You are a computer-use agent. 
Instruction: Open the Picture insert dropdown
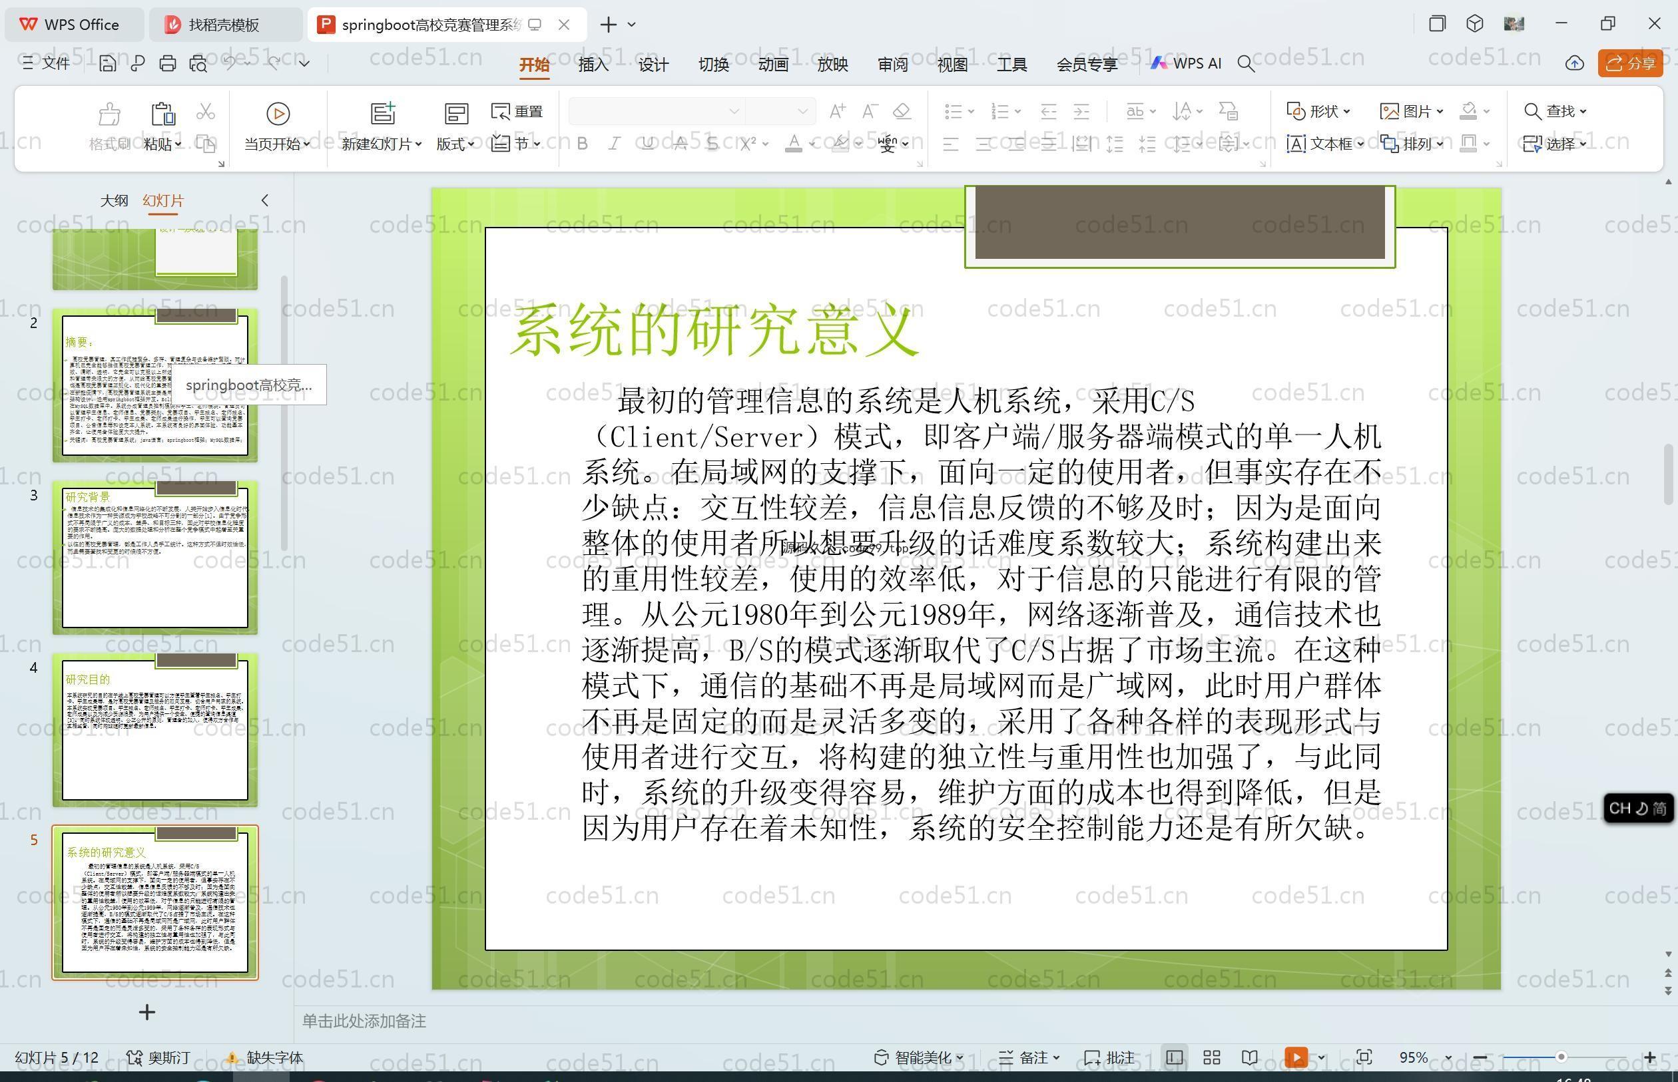tap(1412, 111)
